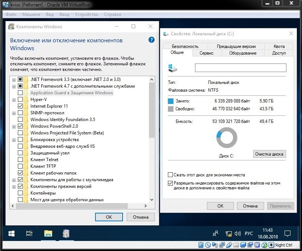Screen dimensions: 302x251
Task: Click the folder icon beside Hyper-V
Action: pos(26,100)
